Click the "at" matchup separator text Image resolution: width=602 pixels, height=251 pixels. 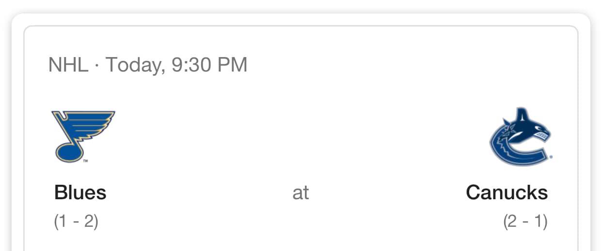tap(301, 192)
